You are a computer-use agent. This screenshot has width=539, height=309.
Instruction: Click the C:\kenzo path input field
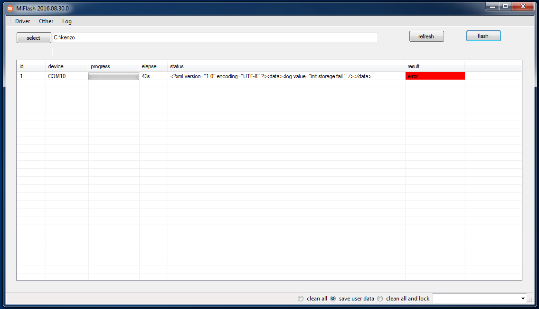coord(215,37)
